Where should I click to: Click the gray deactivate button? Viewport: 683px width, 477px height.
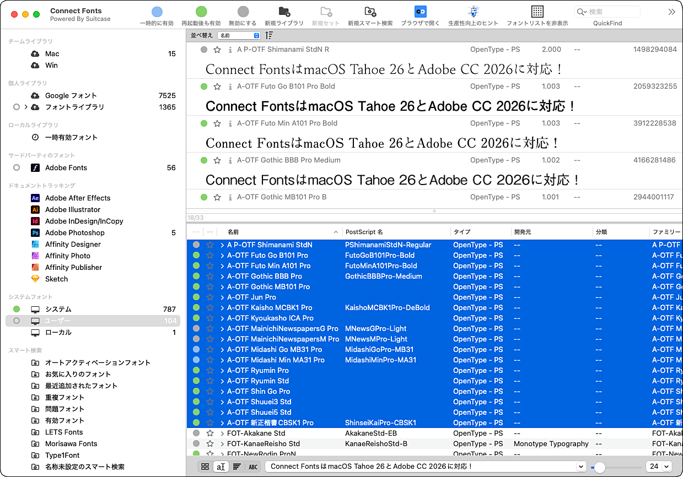click(243, 12)
